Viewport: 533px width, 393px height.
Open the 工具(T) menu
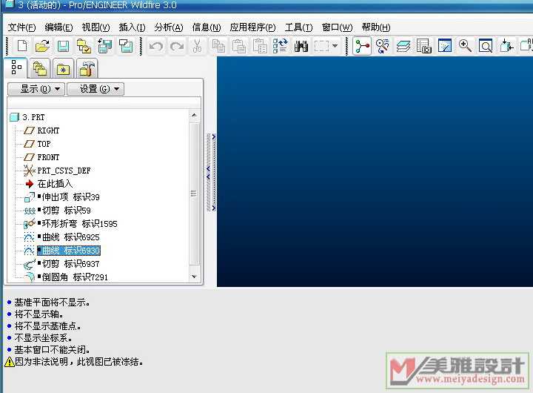[x=299, y=27]
